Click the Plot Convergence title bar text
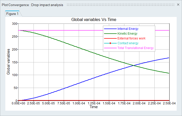 click(x=32, y=5)
